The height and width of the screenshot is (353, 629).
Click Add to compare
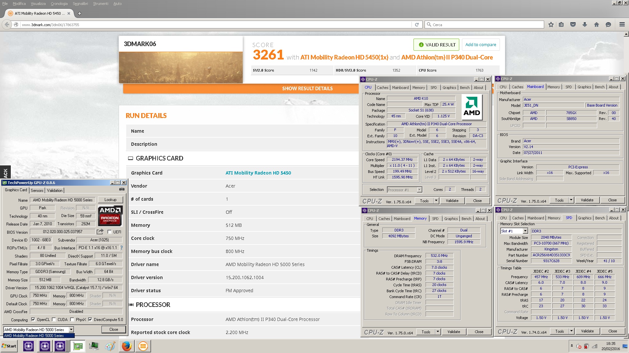pyautogui.click(x=481, y=45)
